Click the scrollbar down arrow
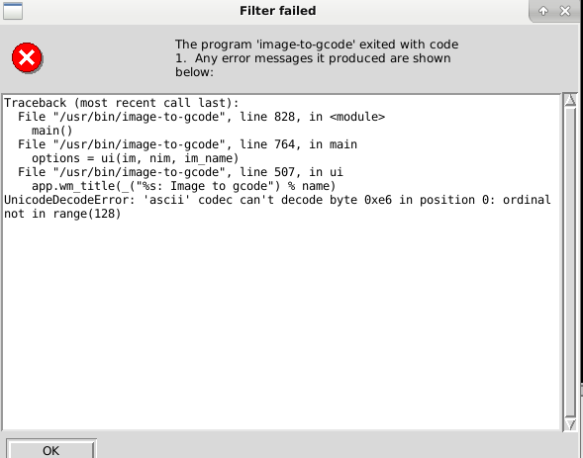Screen dimensions: 583x458 [570, 424]
